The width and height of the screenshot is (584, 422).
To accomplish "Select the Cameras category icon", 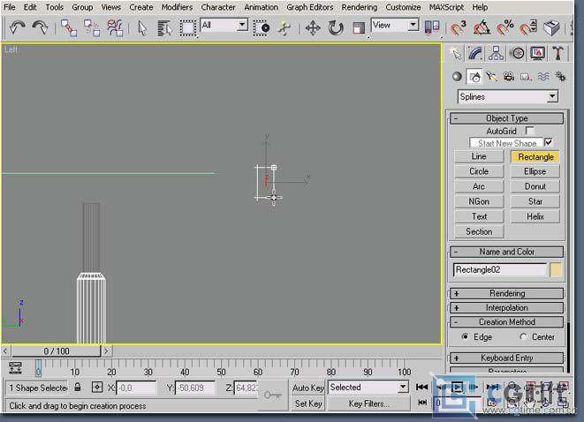I will coord(508,77).
